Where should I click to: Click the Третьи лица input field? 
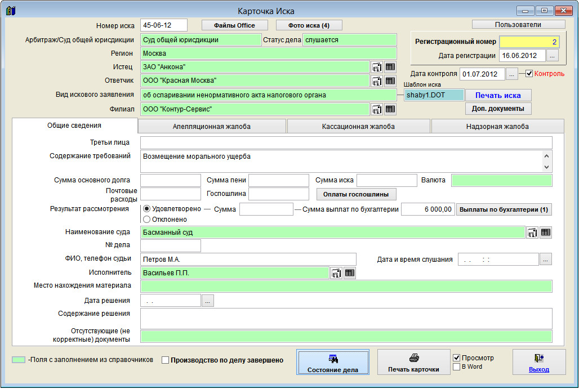346,143
